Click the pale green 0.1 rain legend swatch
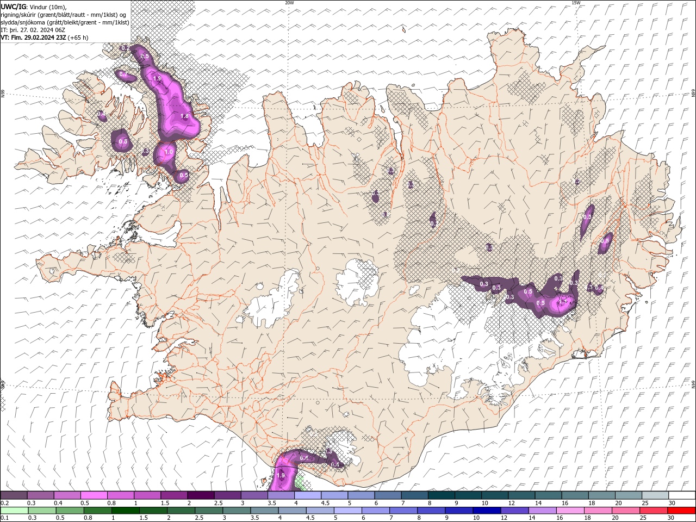 14,511
